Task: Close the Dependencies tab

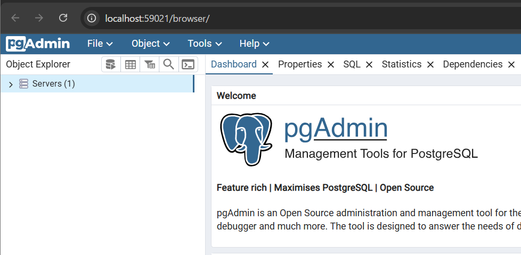Action: tap(511, 65)
